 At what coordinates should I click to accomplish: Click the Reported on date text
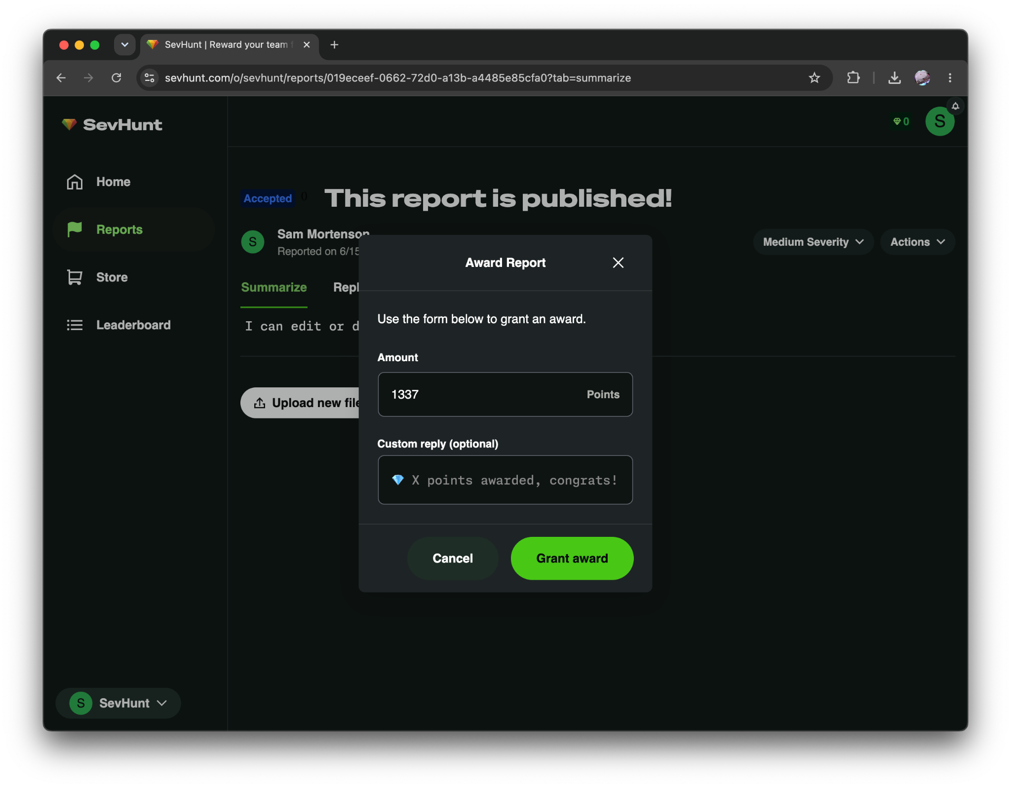tap(318, 251)
